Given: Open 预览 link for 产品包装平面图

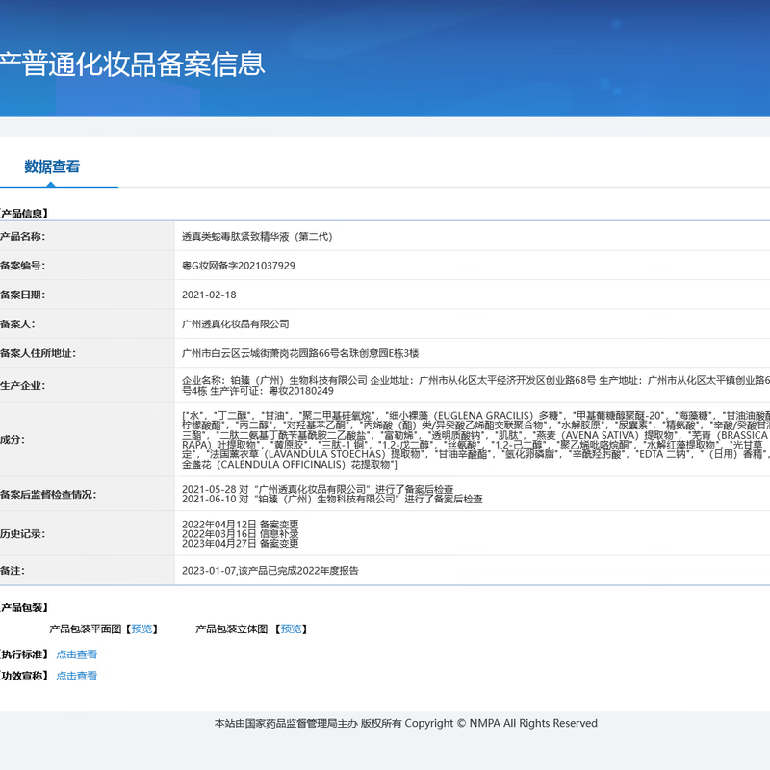Looking at the screenshot, I should click(x=141, y=629).
